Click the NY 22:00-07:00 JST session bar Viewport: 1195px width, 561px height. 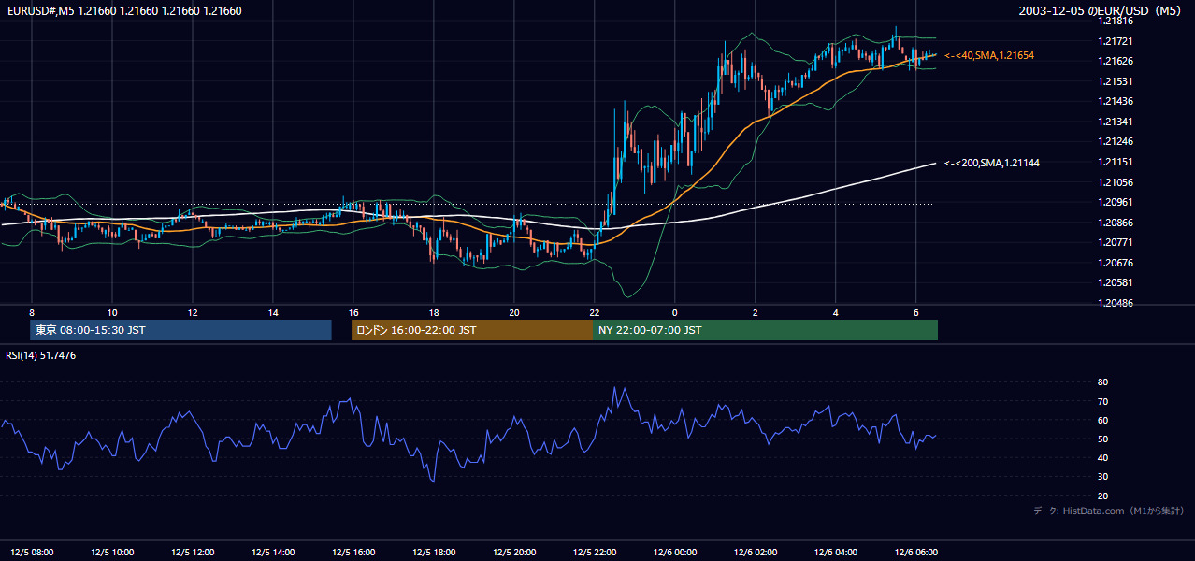pyautogui.click(x=765, y=330)
